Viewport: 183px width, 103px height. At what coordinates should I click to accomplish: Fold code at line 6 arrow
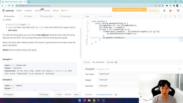click(x=89, y=31)
